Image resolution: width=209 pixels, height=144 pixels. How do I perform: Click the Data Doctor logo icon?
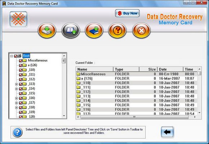tap(18, 19)
